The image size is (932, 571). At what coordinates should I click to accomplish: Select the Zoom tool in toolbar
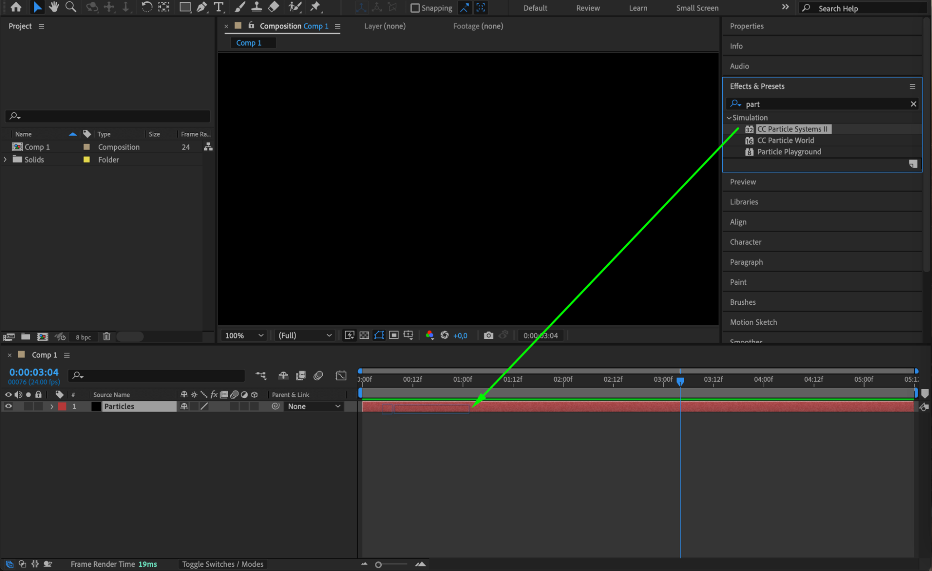[70, 7]
